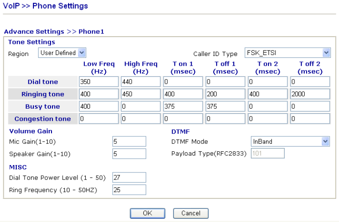The width and height of the screenshot is (339, 222).
Task: Expand the Caller ID Type dropdown
Action: (x=288, y=53)
